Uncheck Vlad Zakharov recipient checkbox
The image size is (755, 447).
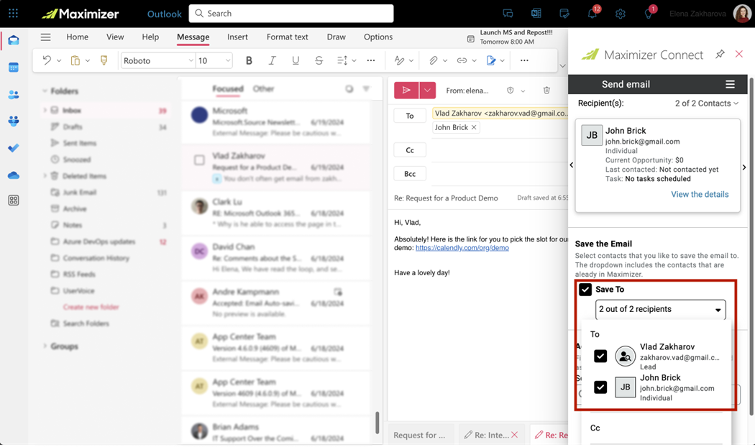pos(600,356)
